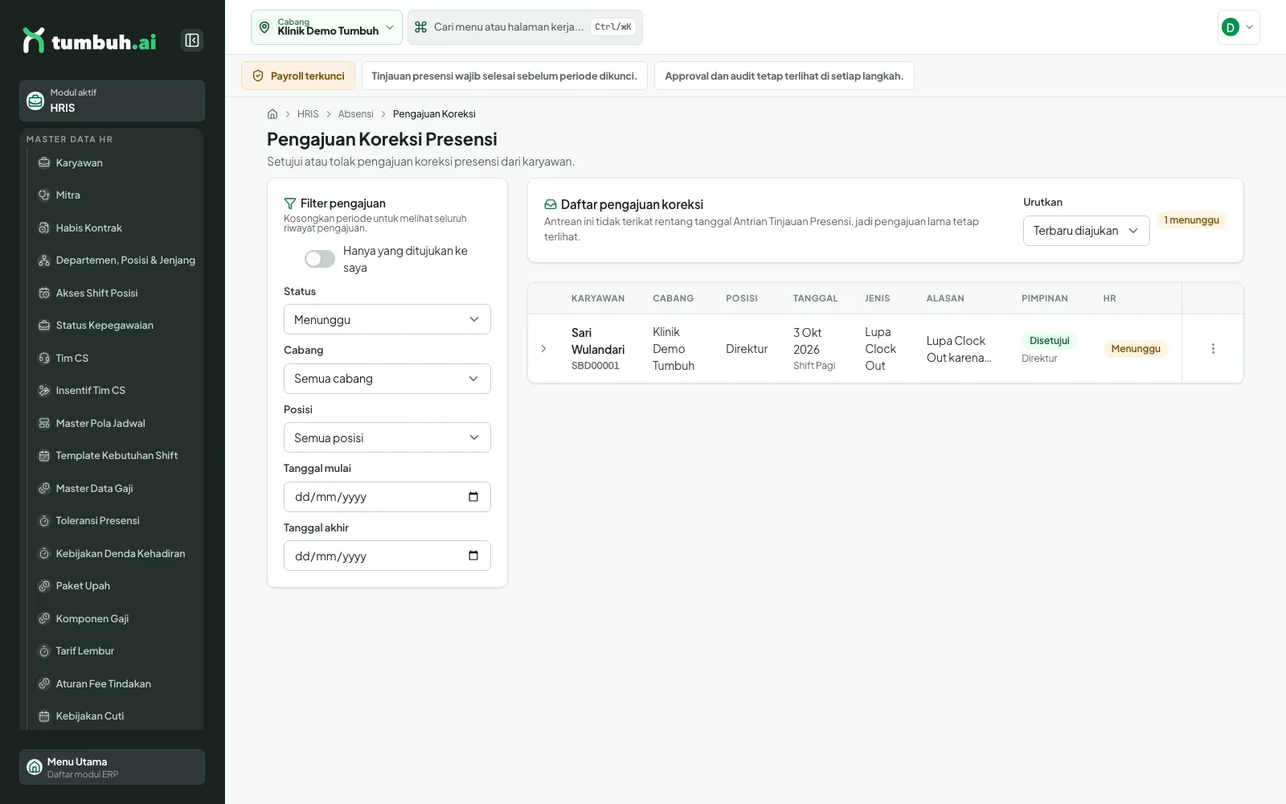Click the Modul aktif HRIS button
Viewport: 1286px width, 804px height.
[x=112, y=100]
